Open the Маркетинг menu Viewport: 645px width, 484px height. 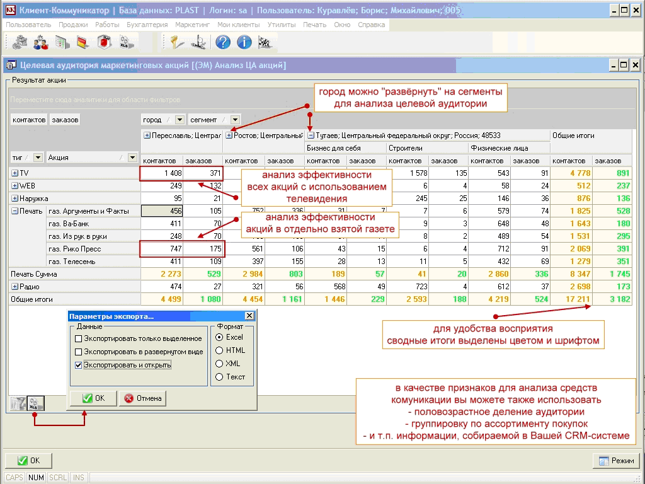(193, 25)
